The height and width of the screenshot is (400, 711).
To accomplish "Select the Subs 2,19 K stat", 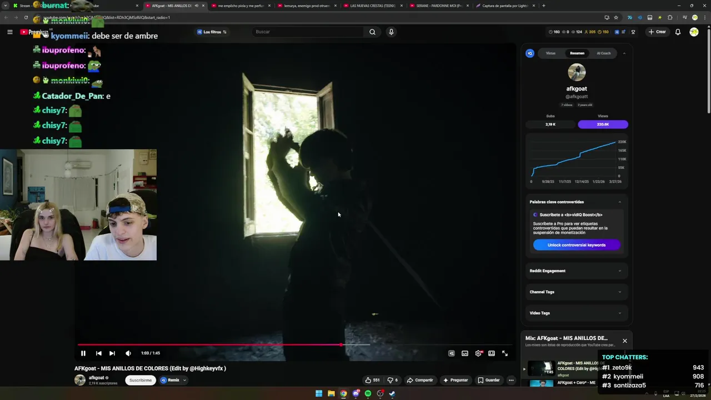I will 550,124.
